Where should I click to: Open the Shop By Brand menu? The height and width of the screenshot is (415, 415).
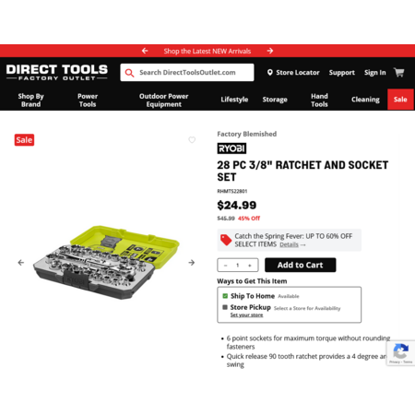coord(30,100)
